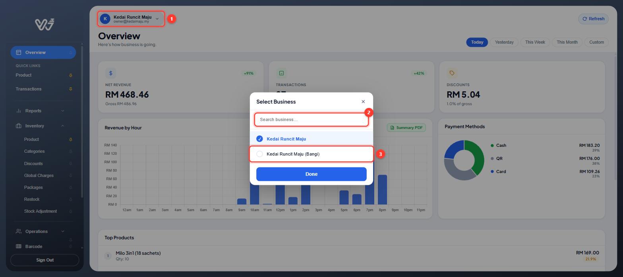Screen dimensions: 623x277
Task: Click the pin icon beside Categories
Action: pyautogui.click(x=71, y=152)
